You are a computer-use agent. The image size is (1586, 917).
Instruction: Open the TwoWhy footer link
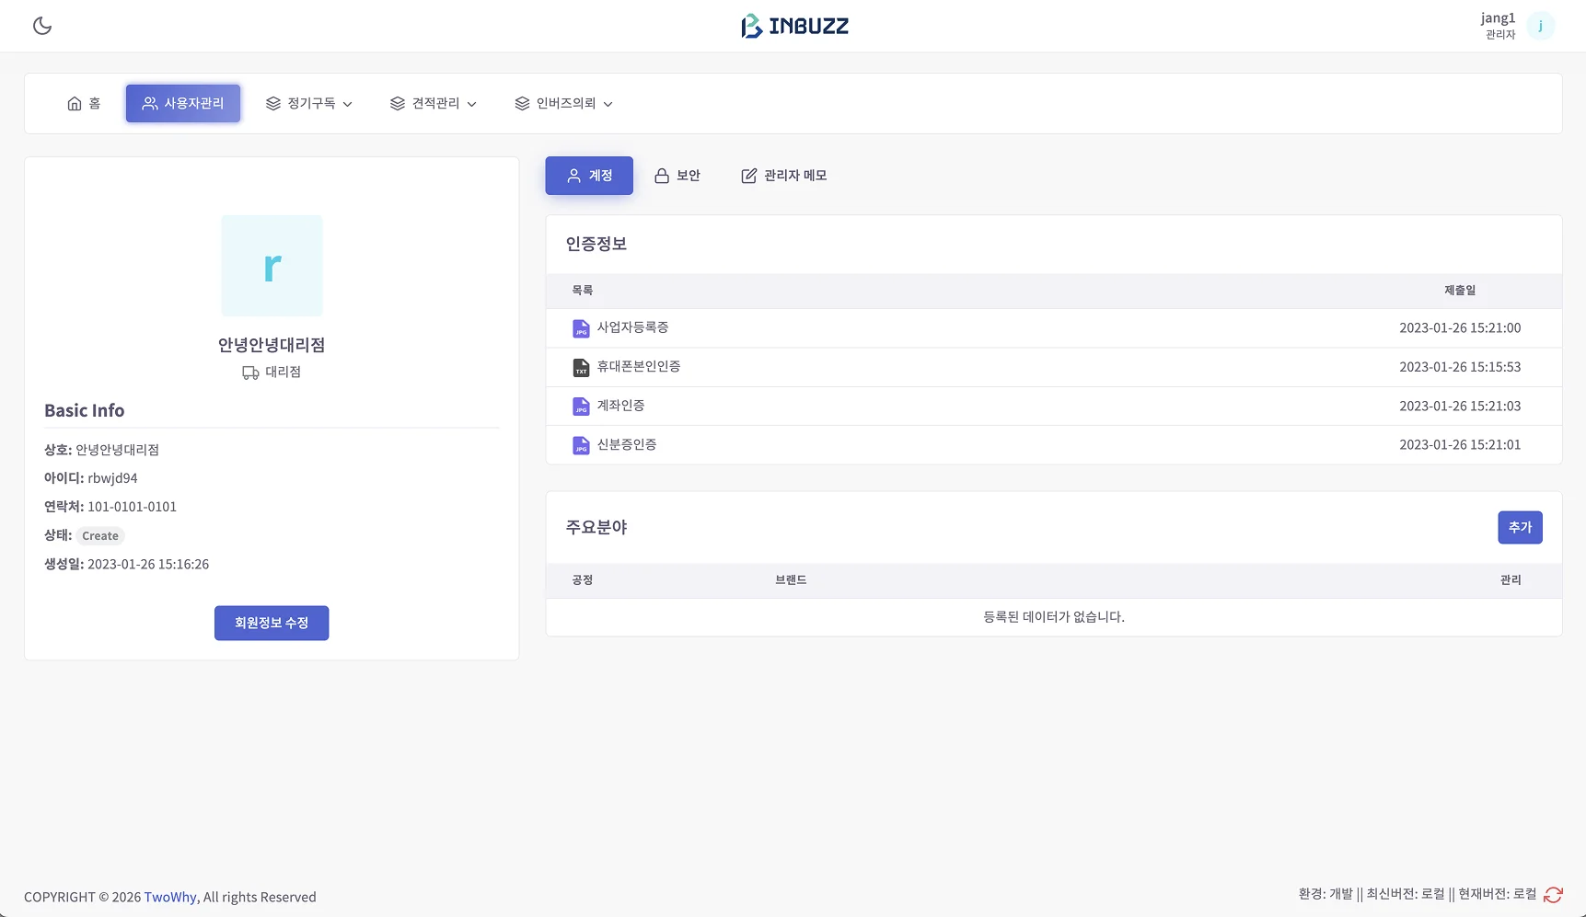[x=170, y=898]
